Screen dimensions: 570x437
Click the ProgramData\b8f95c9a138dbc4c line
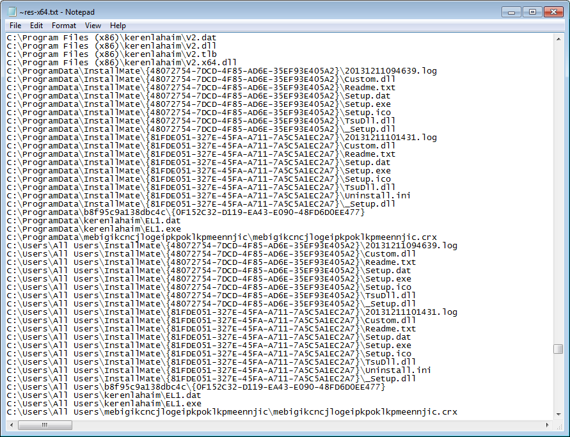pyautogui.click(x=186, y=212)
